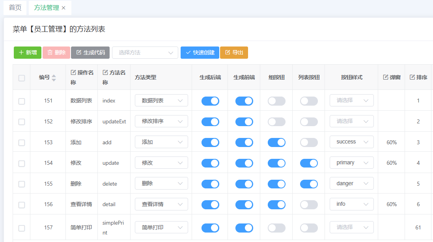Click the green 新增 button

point(28,52)
